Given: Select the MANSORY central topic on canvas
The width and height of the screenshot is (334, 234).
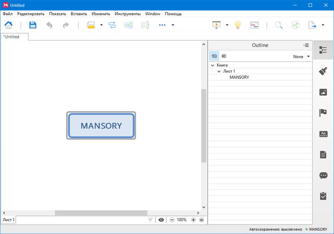Looking at the screenshot, I should tap(101, 125).
